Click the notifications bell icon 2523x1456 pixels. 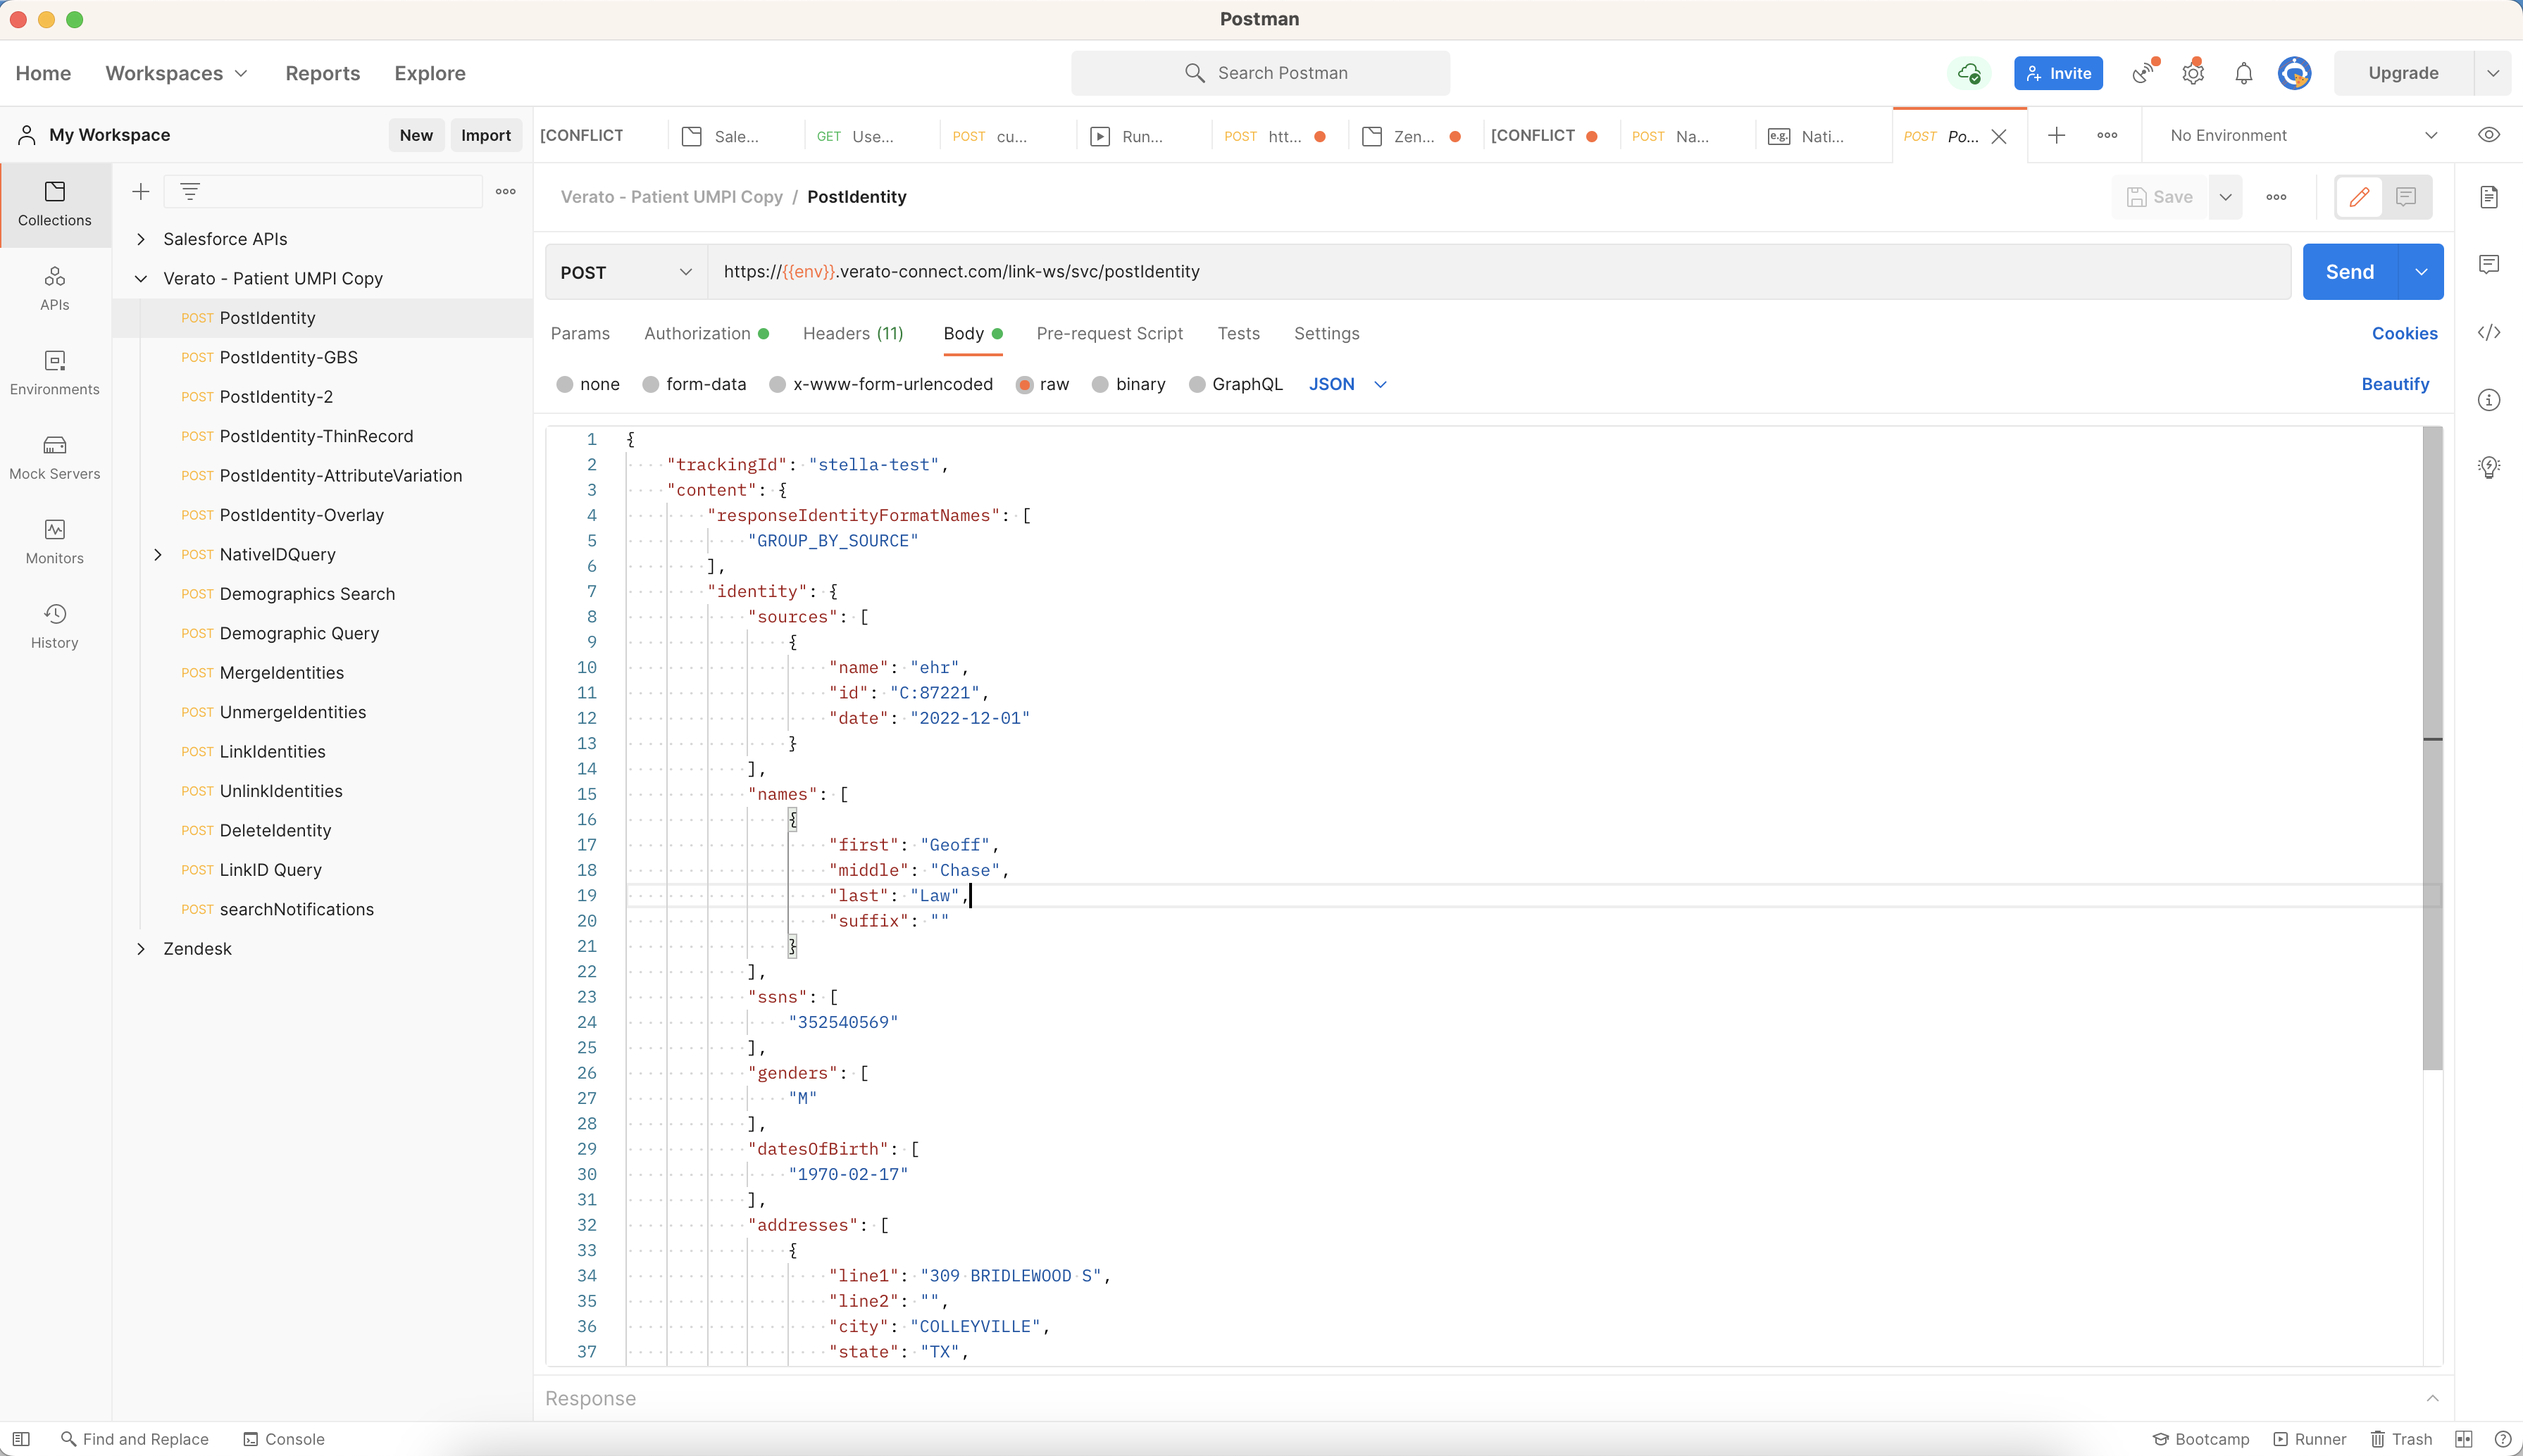(2243, 73)
